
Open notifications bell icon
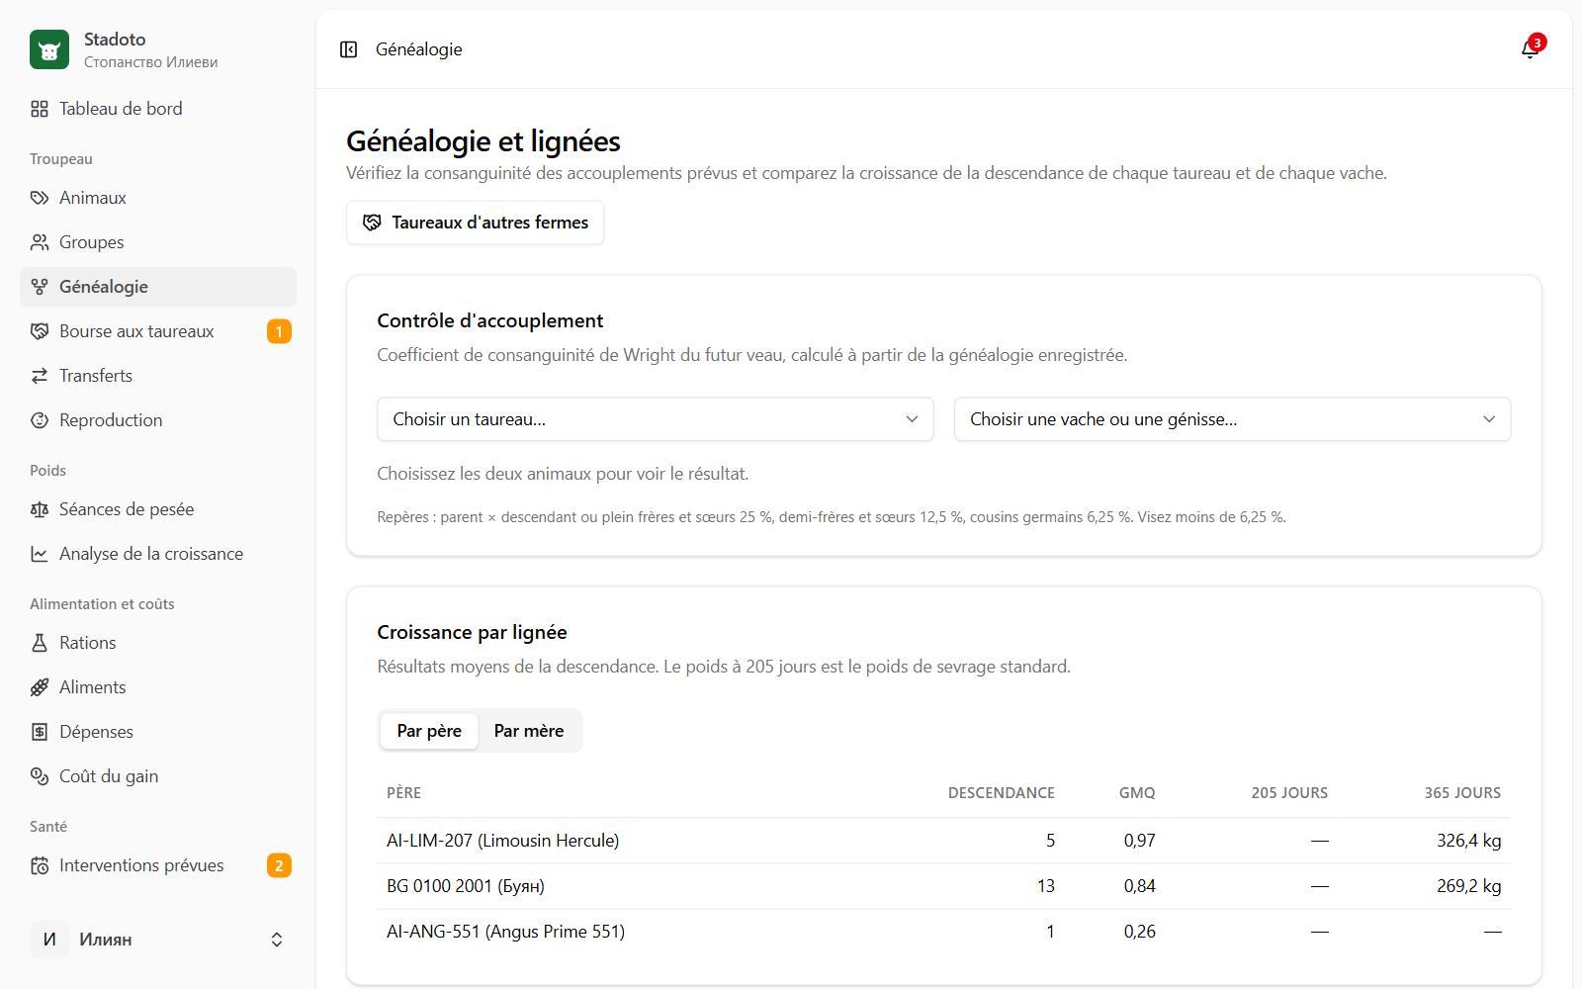(1530, 49)
